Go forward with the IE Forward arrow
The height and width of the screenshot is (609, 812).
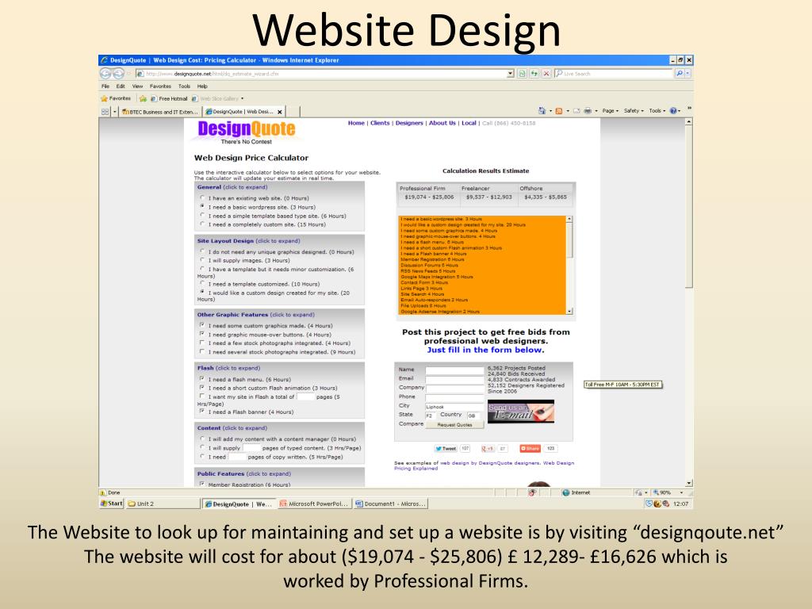pyautogui.click(x=119, y=74)
